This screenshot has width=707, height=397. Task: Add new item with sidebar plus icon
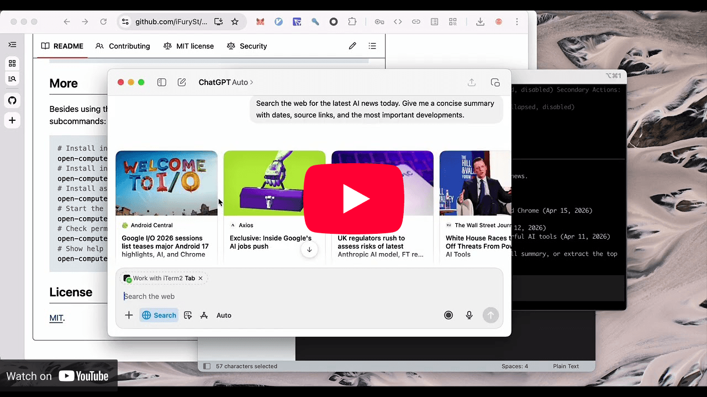(x=12, y=120)
